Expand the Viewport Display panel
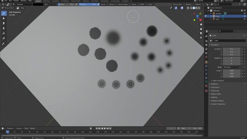 pyautogui.click(x=217, y=101)
